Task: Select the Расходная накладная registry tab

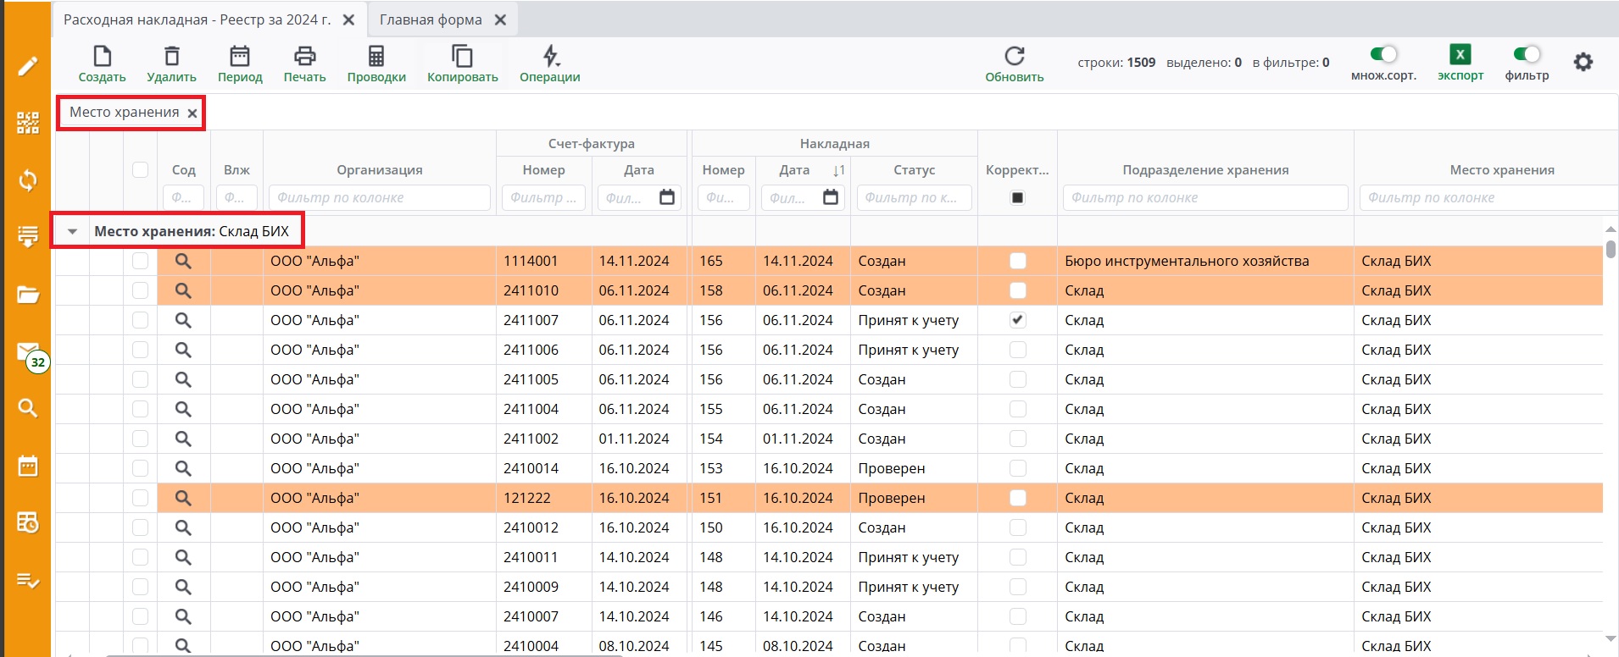Action: tap(197, 19)
